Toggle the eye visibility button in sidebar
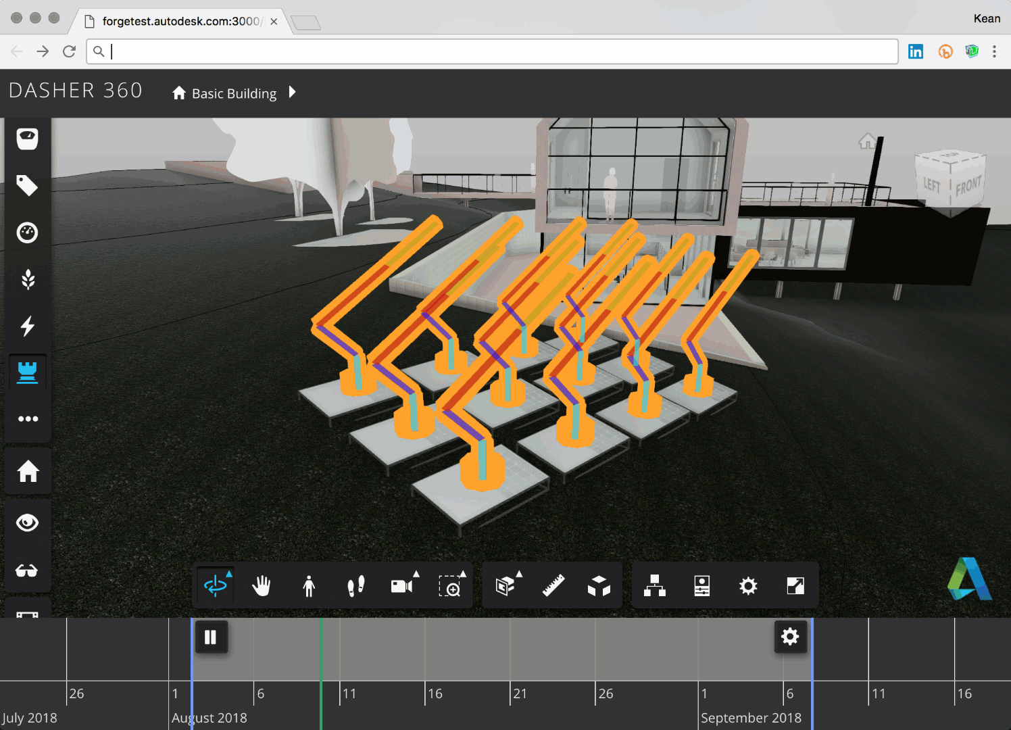 coord(28,522)
